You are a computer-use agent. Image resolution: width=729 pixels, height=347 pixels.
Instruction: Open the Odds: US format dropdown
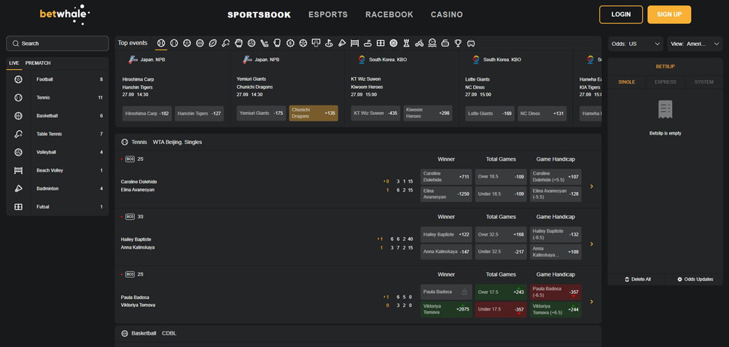click(636, 44)
